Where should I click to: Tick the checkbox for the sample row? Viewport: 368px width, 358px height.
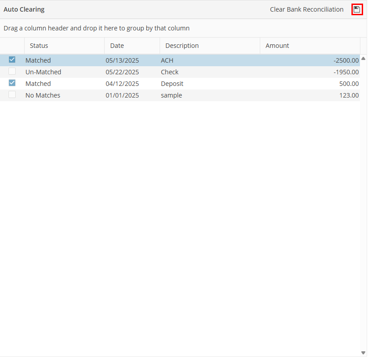pyautogui.click(x=12, y=95)
